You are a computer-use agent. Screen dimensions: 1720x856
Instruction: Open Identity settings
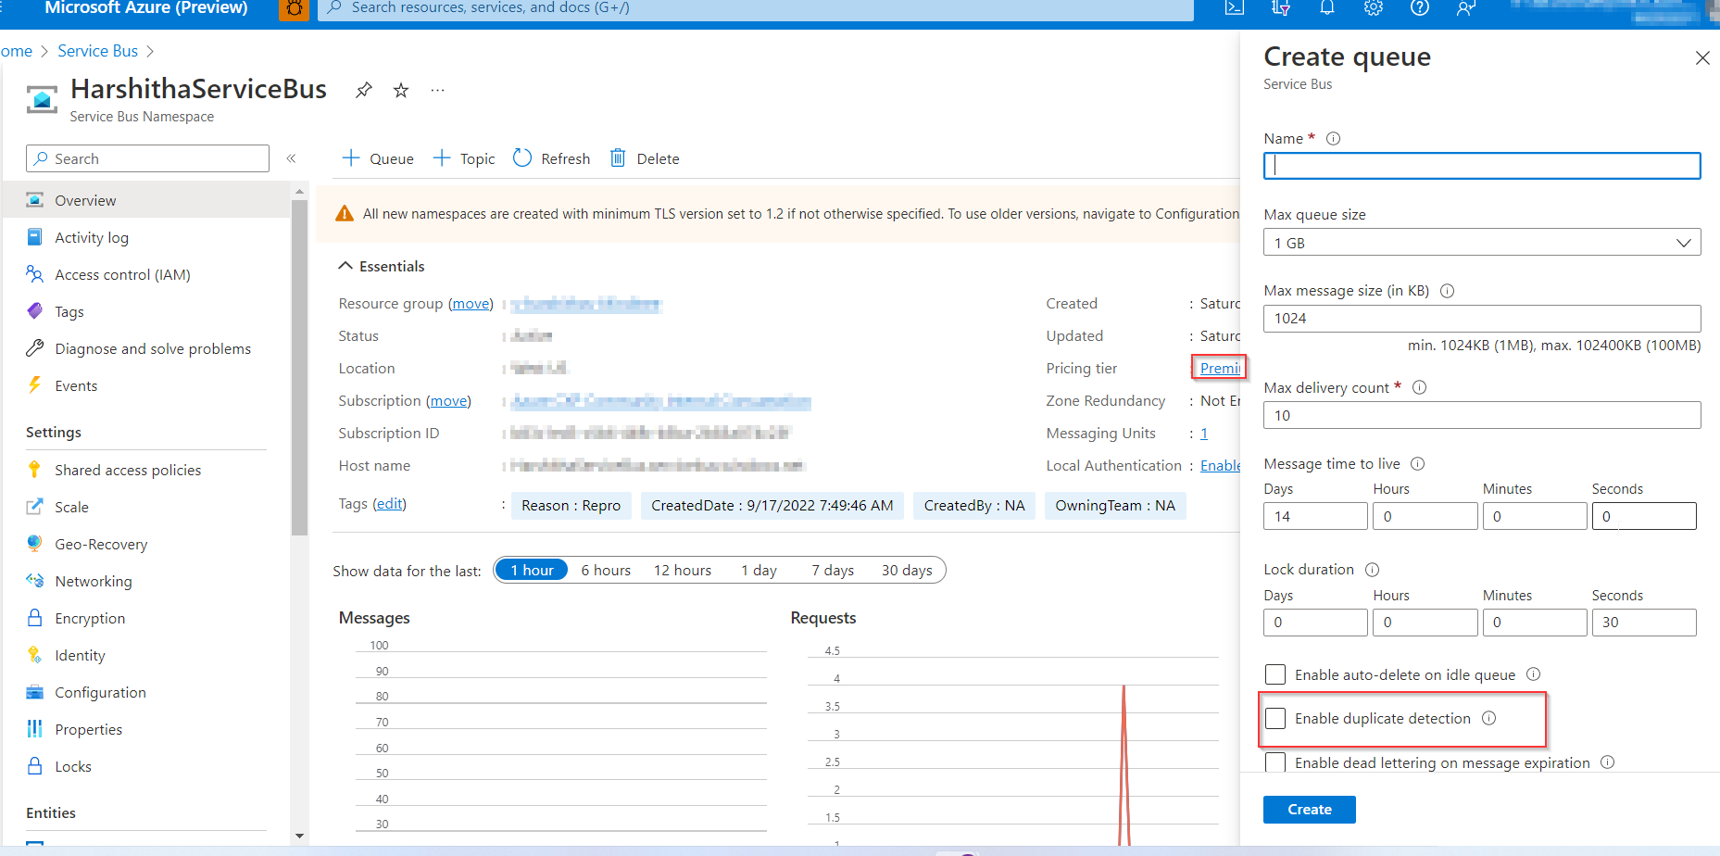pyautogui.click(x=146, y=655)
